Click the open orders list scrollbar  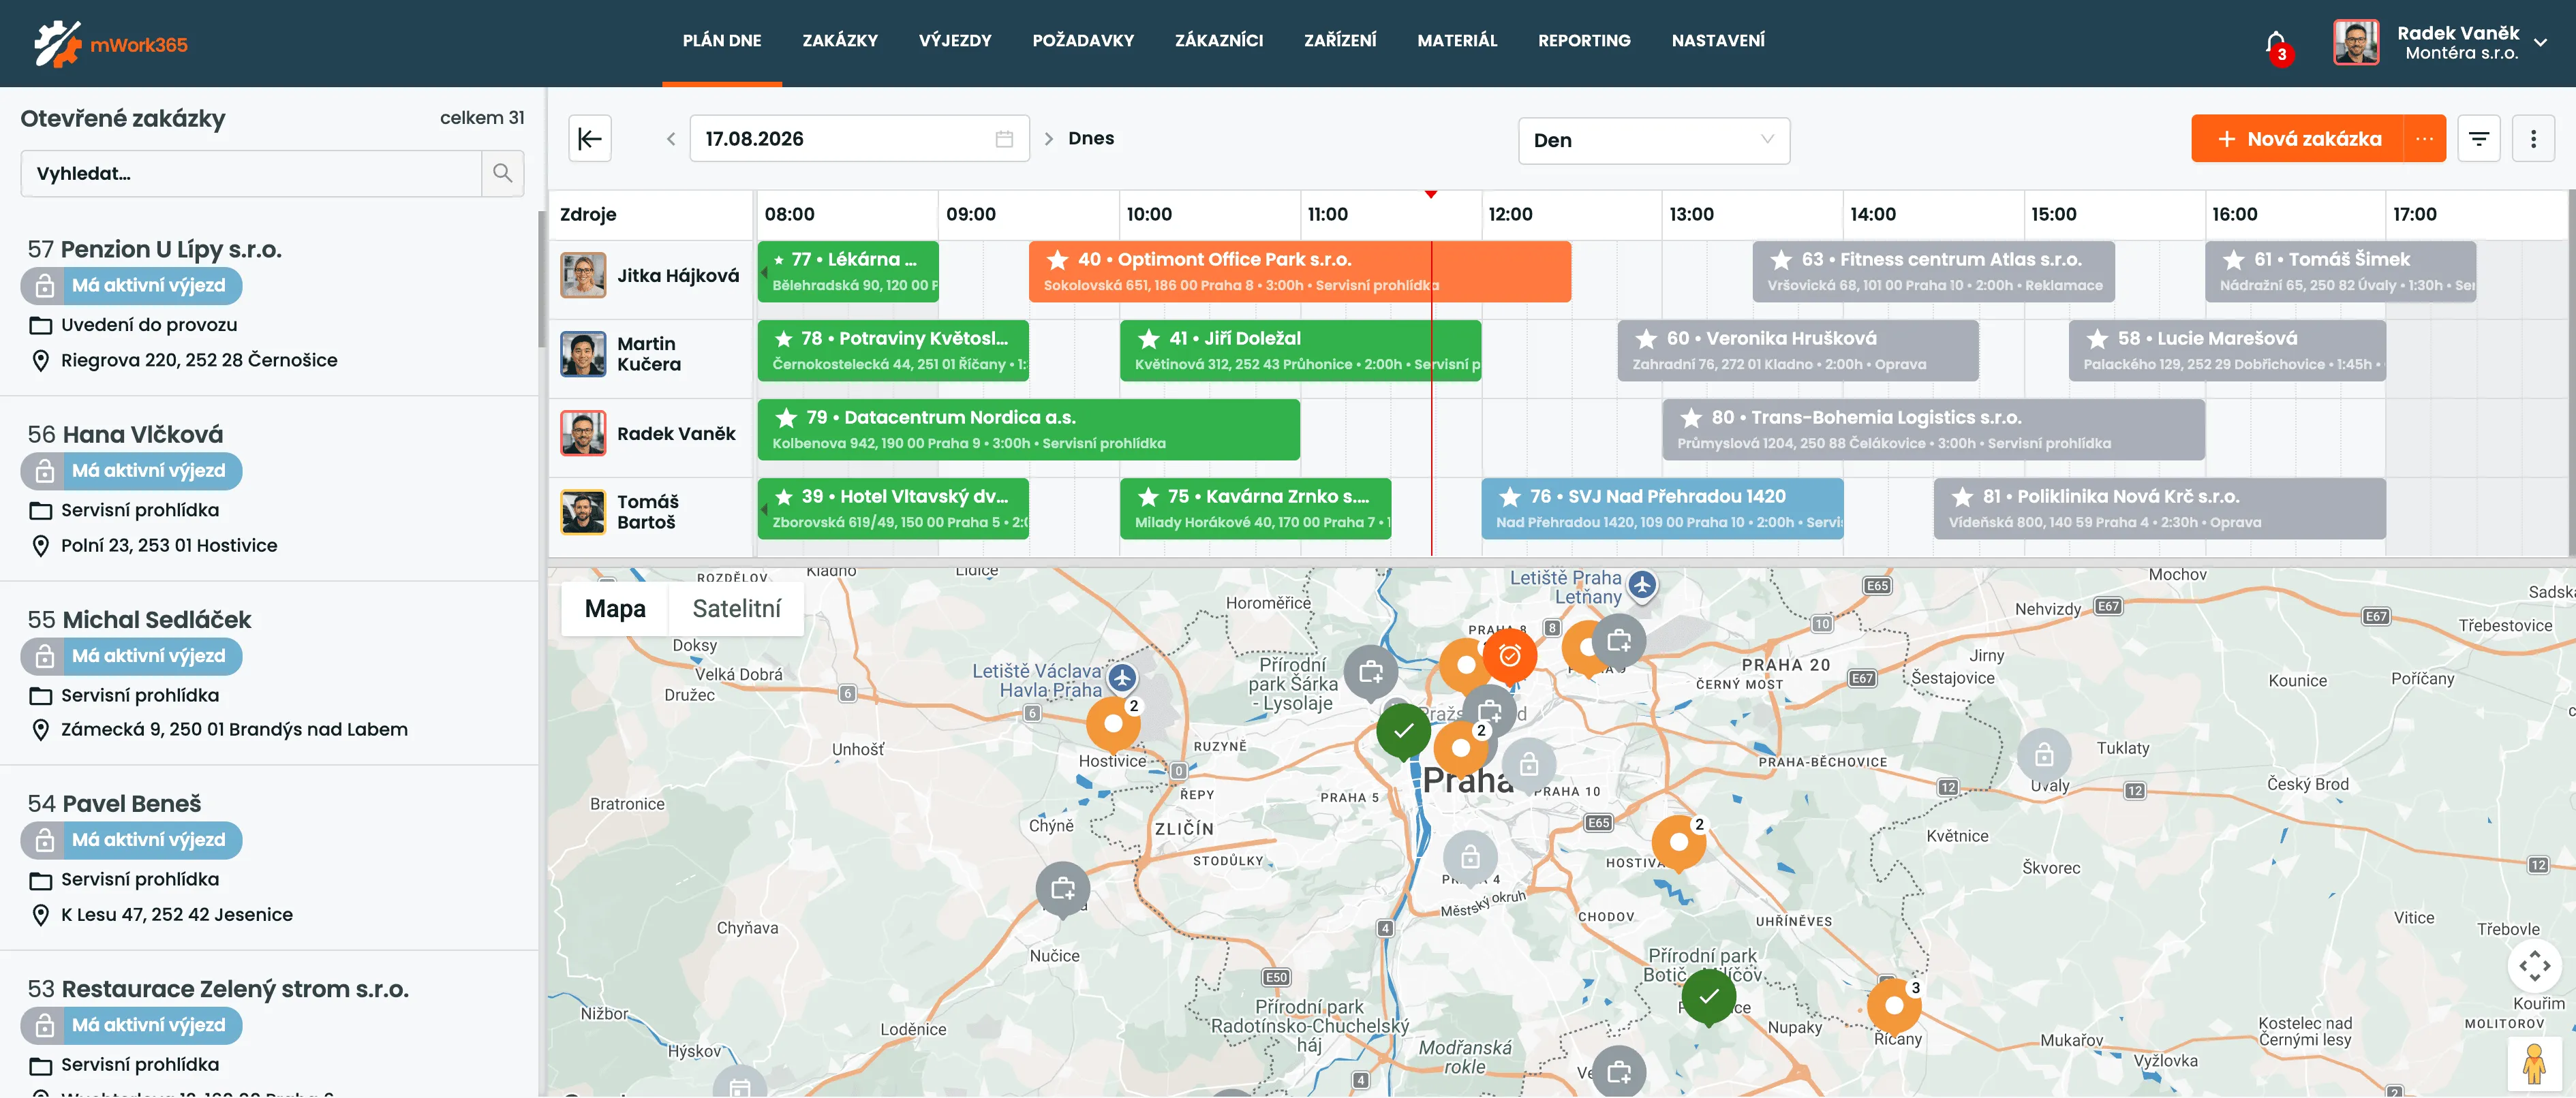[x=541, y=280]
